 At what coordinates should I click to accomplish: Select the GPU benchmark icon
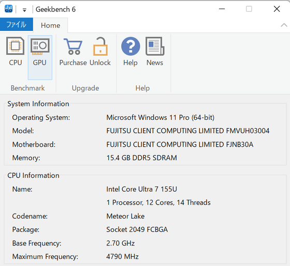[40, 57]
